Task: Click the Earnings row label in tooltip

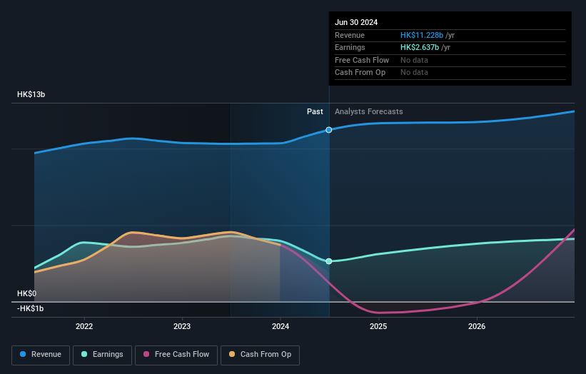Action: (x=350, y=47)
